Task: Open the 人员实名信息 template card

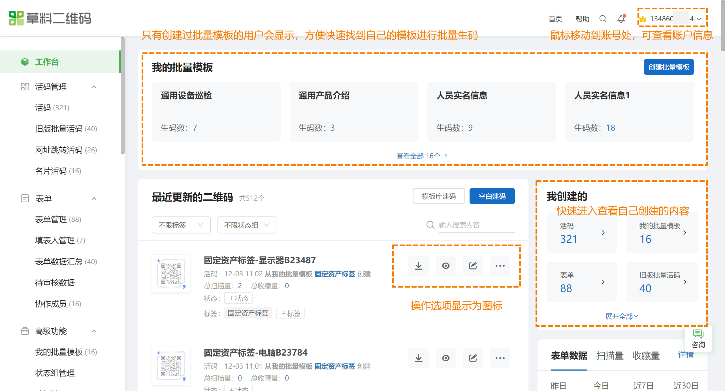Action: pos(492,112)
